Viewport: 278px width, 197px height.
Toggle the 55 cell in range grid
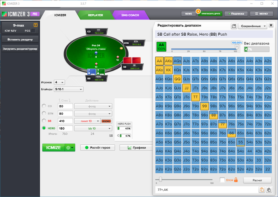pos(241,142)
